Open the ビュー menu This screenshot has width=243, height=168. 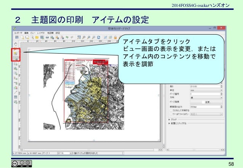point(33,33)
